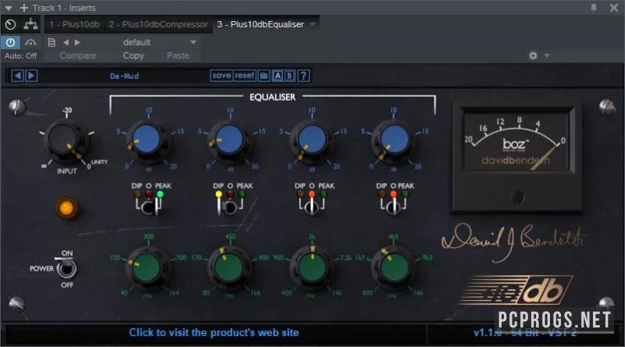Toggle third band DIP/PEAK switch
The height and width of the screenshot is (347, 625).
pos(312,206)
